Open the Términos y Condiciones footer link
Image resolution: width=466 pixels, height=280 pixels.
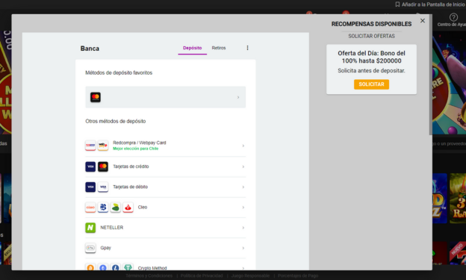click(x=149, y=276)
